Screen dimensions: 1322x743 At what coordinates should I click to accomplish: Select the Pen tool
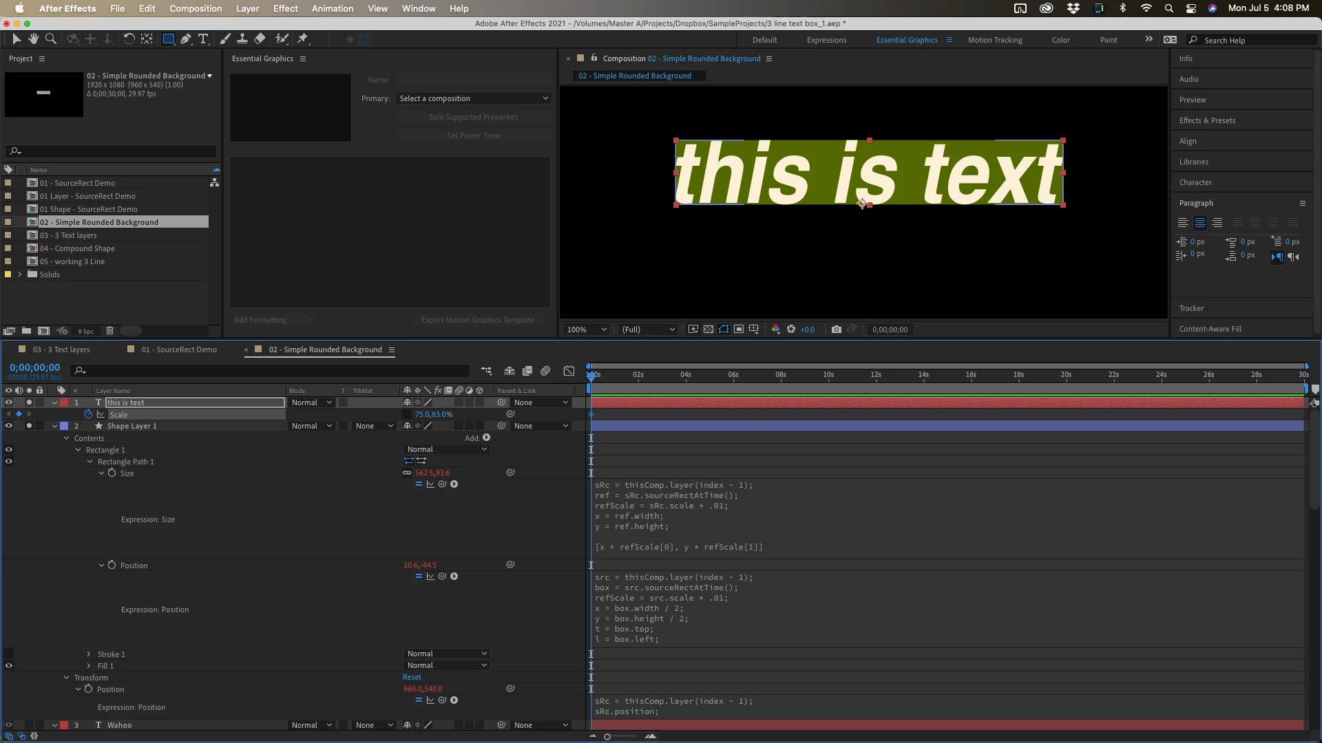point(186,39)
